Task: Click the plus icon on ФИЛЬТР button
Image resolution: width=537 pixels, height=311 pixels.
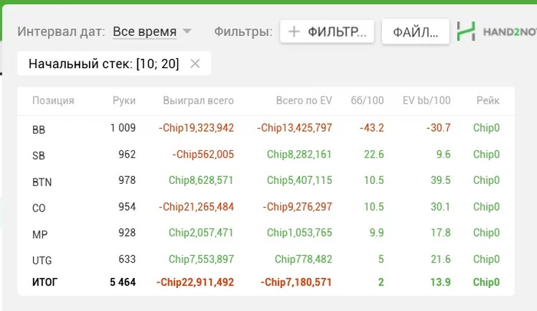Action: pos(293,31)
